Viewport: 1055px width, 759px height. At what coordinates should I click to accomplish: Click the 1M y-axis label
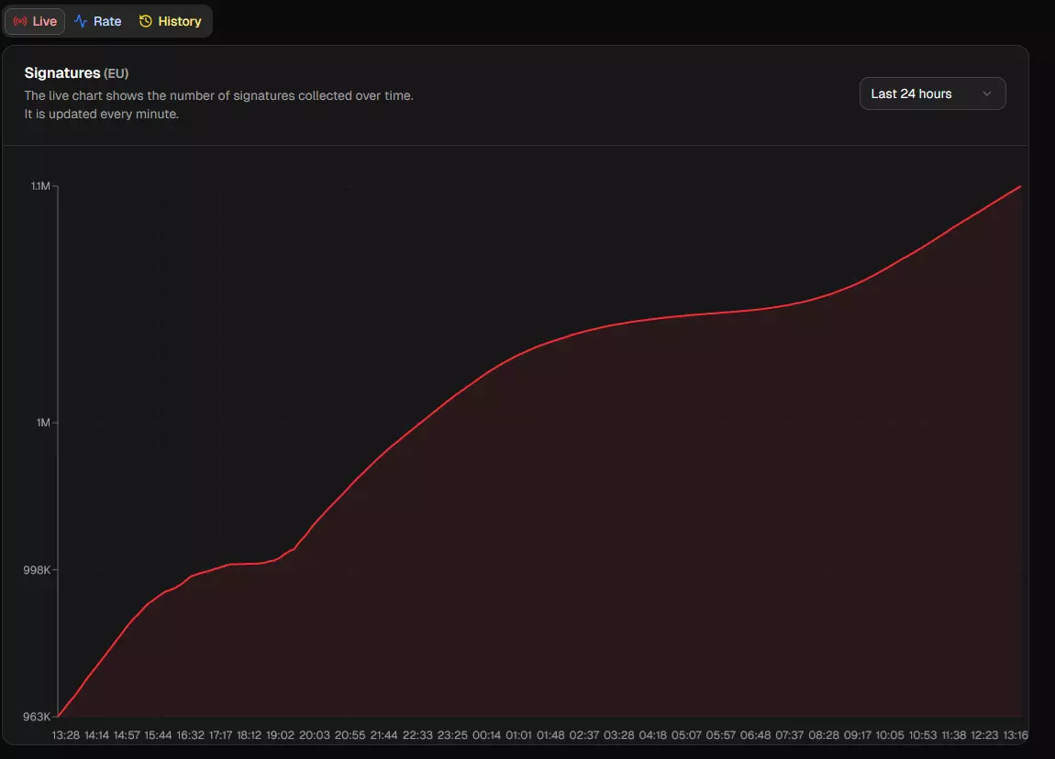43,423
